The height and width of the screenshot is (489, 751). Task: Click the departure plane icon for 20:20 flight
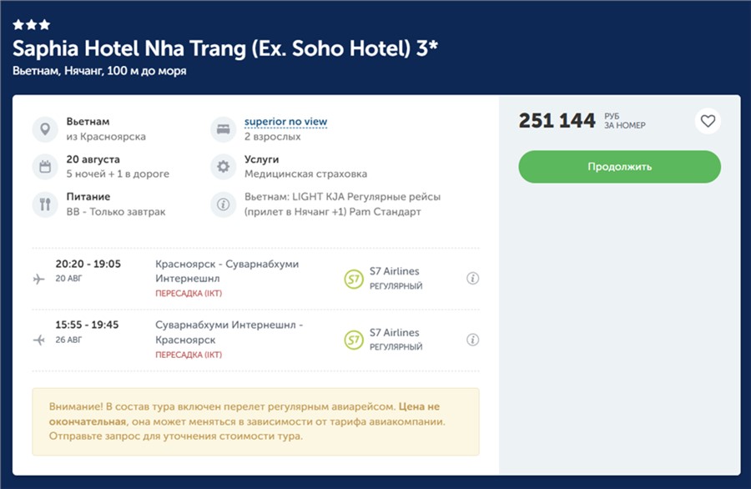[x=39, y=279]
